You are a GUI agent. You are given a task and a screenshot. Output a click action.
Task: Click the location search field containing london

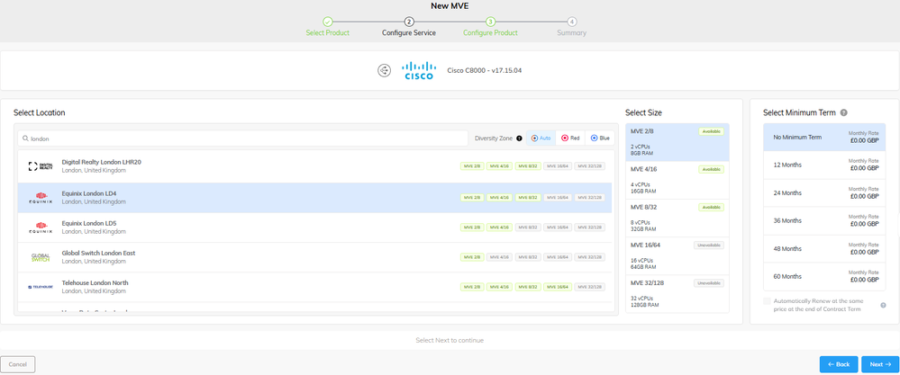(x=243, y=138)
